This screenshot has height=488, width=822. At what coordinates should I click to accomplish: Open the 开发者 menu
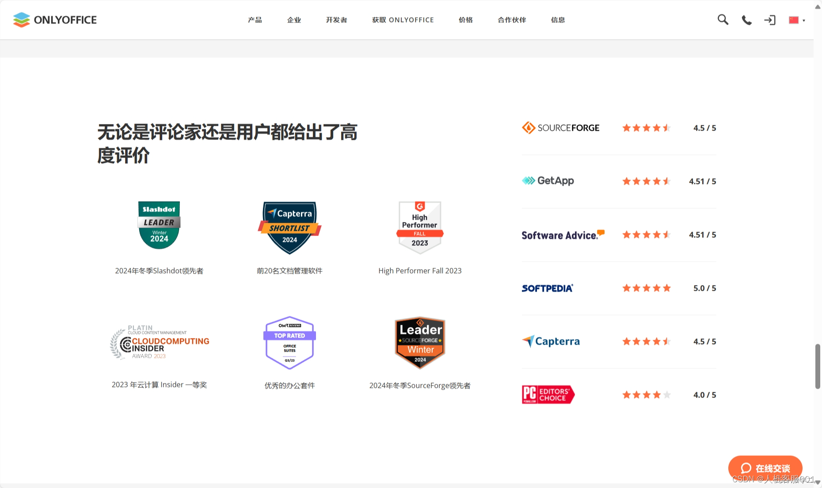coord(336,20)
